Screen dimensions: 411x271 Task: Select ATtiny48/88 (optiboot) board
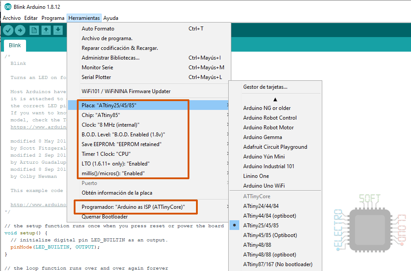275,255
